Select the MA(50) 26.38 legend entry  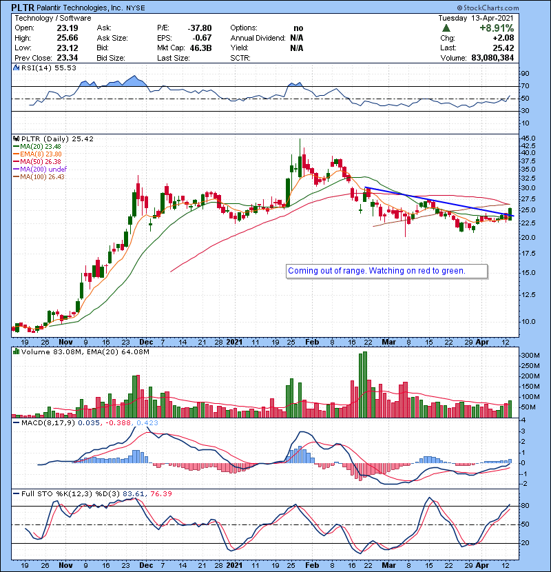[37, 161]
